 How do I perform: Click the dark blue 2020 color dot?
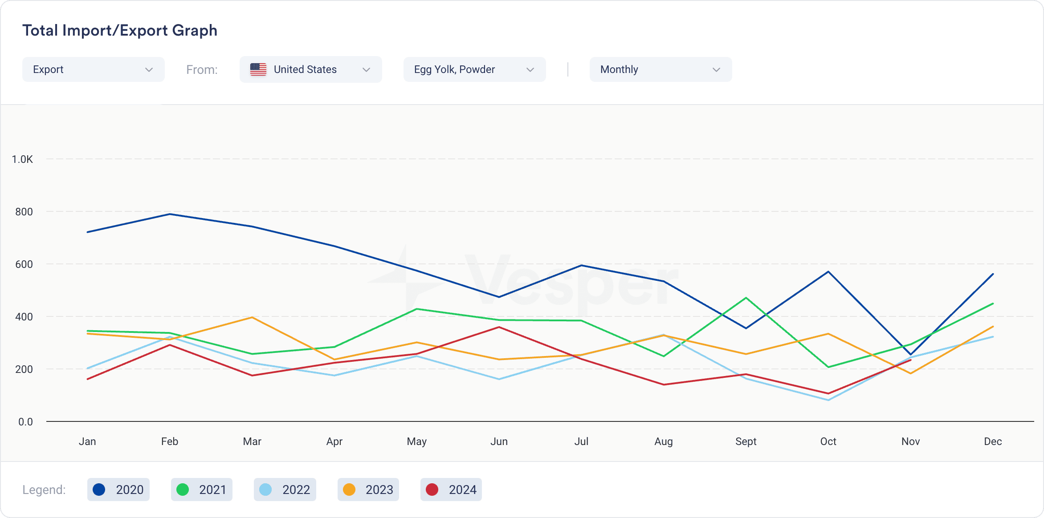click(x=99, y=490)
